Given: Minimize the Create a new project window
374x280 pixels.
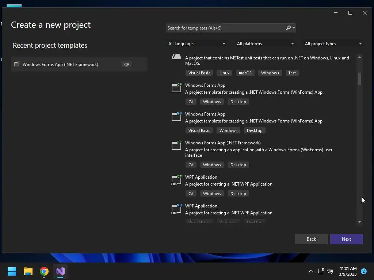Looking at the screenshot, I should pyautogui.click(x=336, y=13).
